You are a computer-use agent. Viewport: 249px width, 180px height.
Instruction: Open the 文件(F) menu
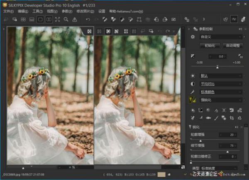click(x=8, y=11)
